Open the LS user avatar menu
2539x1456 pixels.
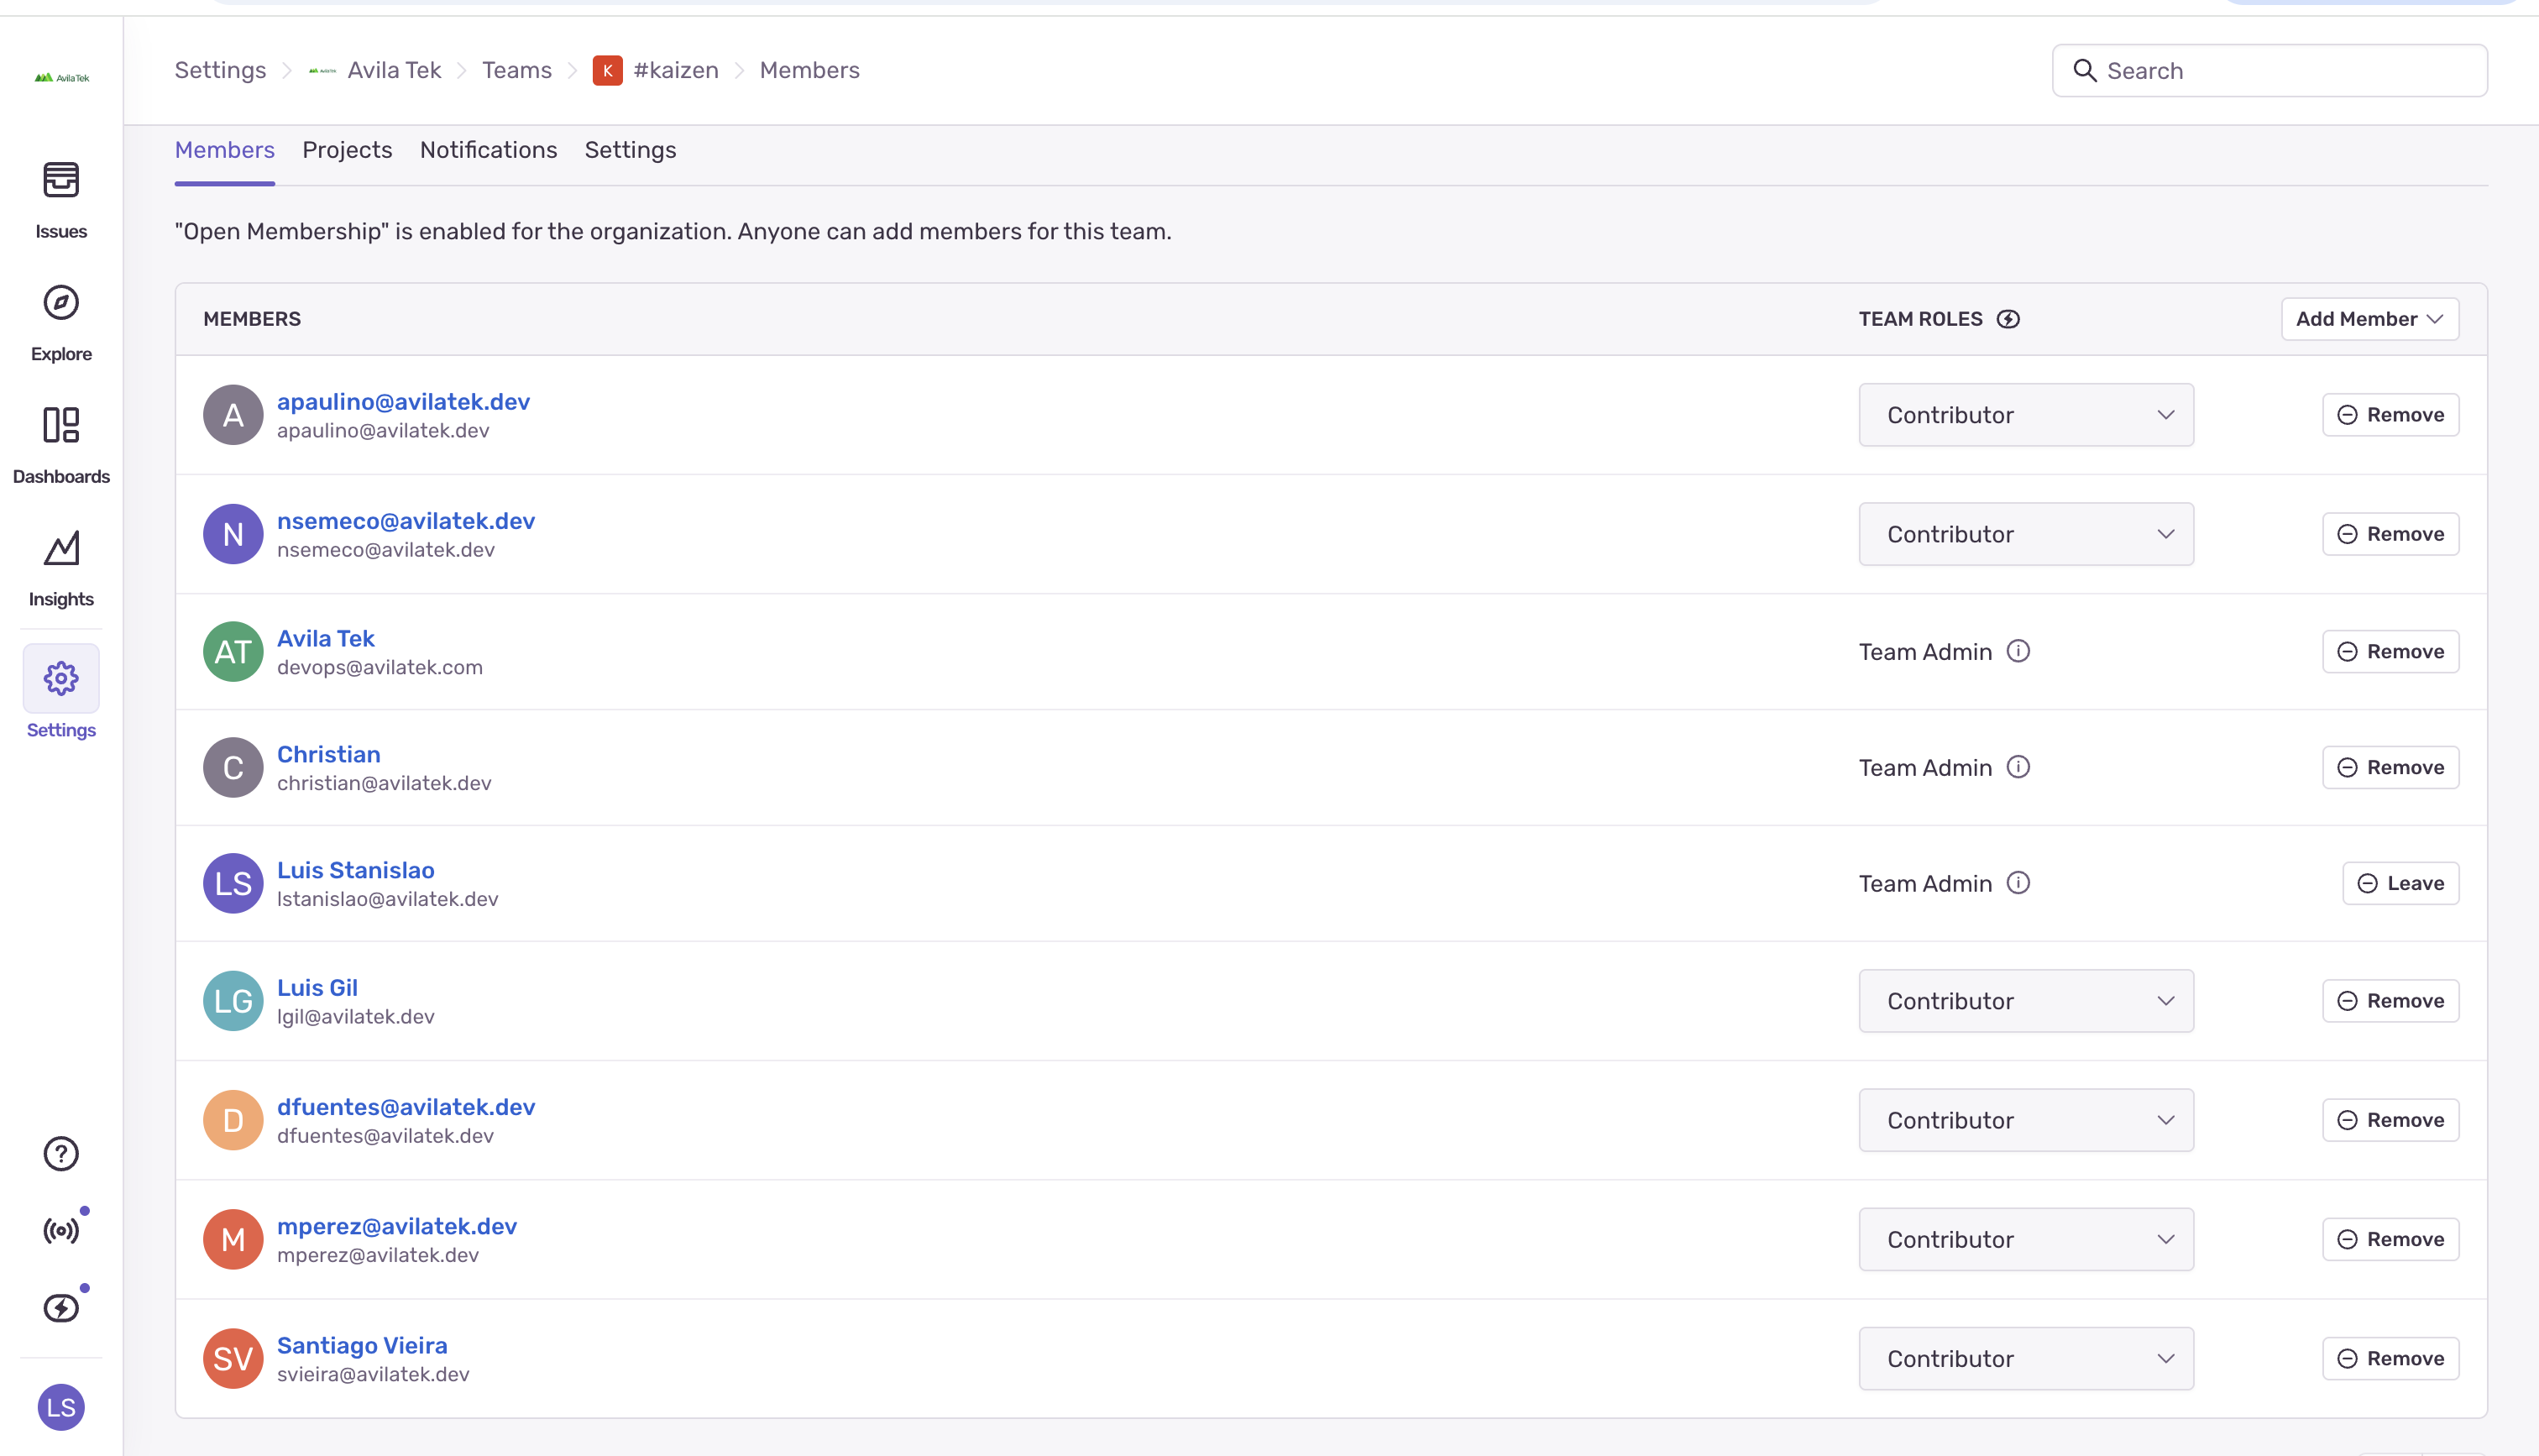point(61,1407)
